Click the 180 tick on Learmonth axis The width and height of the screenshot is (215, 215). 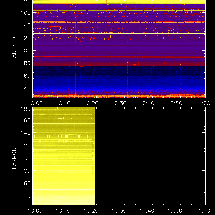pos(26,109)
